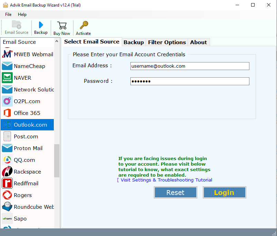Screen dimensions: 277x236
Task: Select Rackspace label in list
Action: (27, 172)
